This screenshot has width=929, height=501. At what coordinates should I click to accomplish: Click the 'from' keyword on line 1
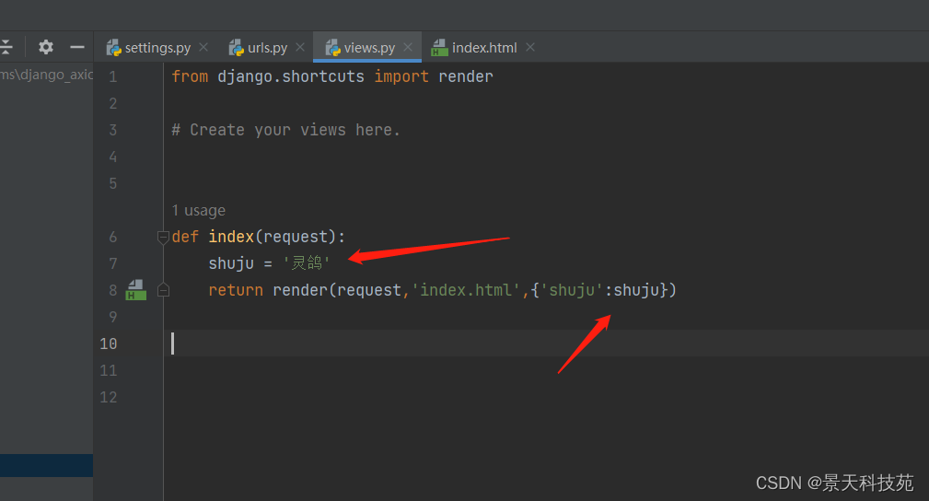coord(190,76)
